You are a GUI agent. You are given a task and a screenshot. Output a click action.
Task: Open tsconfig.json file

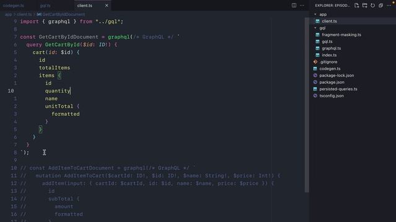click(x=332, y=96)
